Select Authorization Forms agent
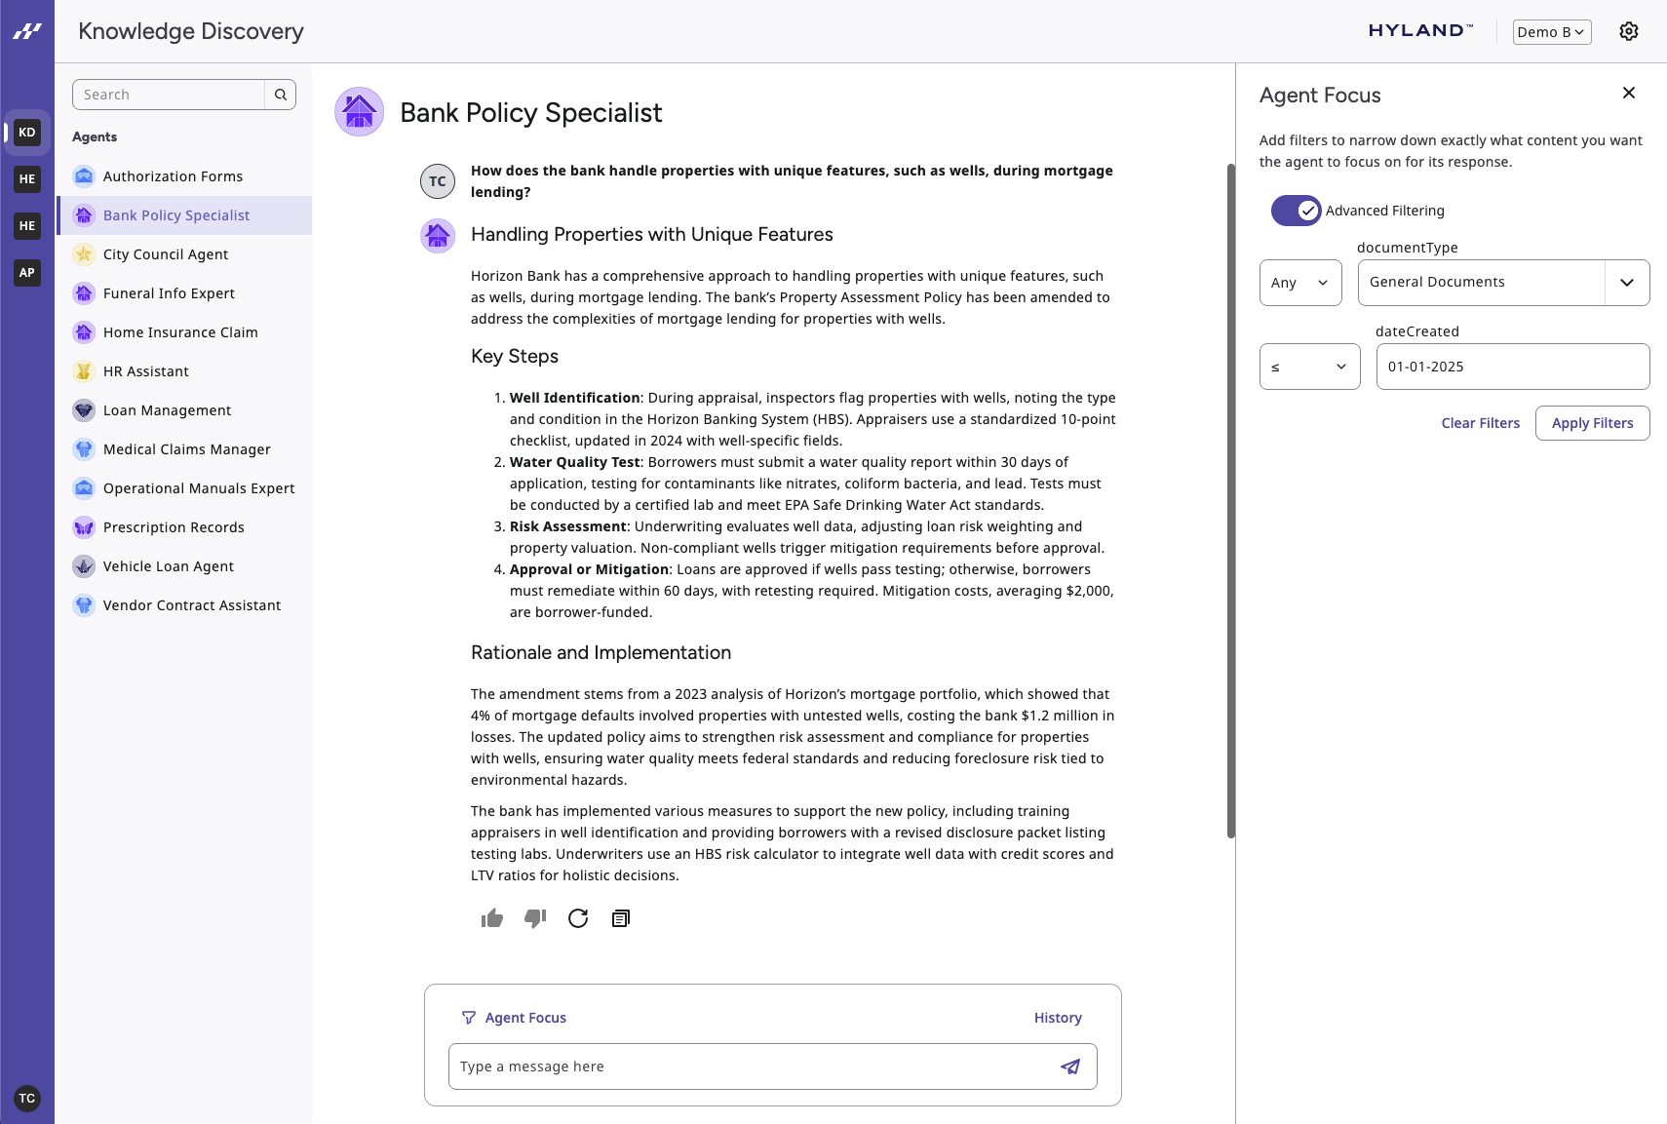Viewport: 1667px width, 1124px height. click(x=184, y=176)
